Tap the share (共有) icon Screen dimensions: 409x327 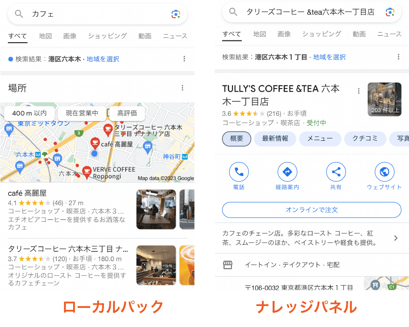pos(336,172)
